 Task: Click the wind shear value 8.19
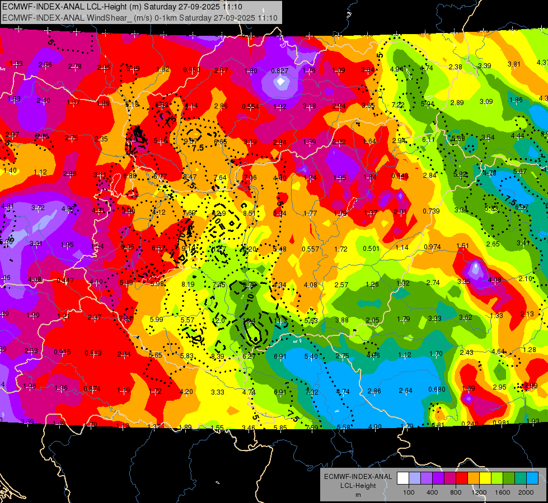[x=188, y=284]
